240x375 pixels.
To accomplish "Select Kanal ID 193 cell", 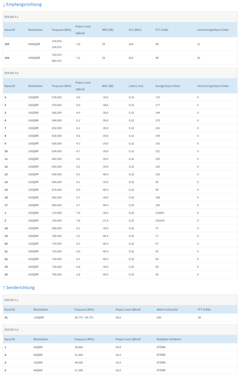I will 7,44.
